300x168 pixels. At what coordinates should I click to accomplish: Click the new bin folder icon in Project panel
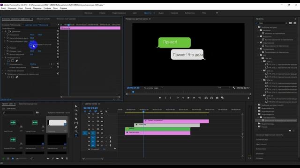click(x=57, y=159)
